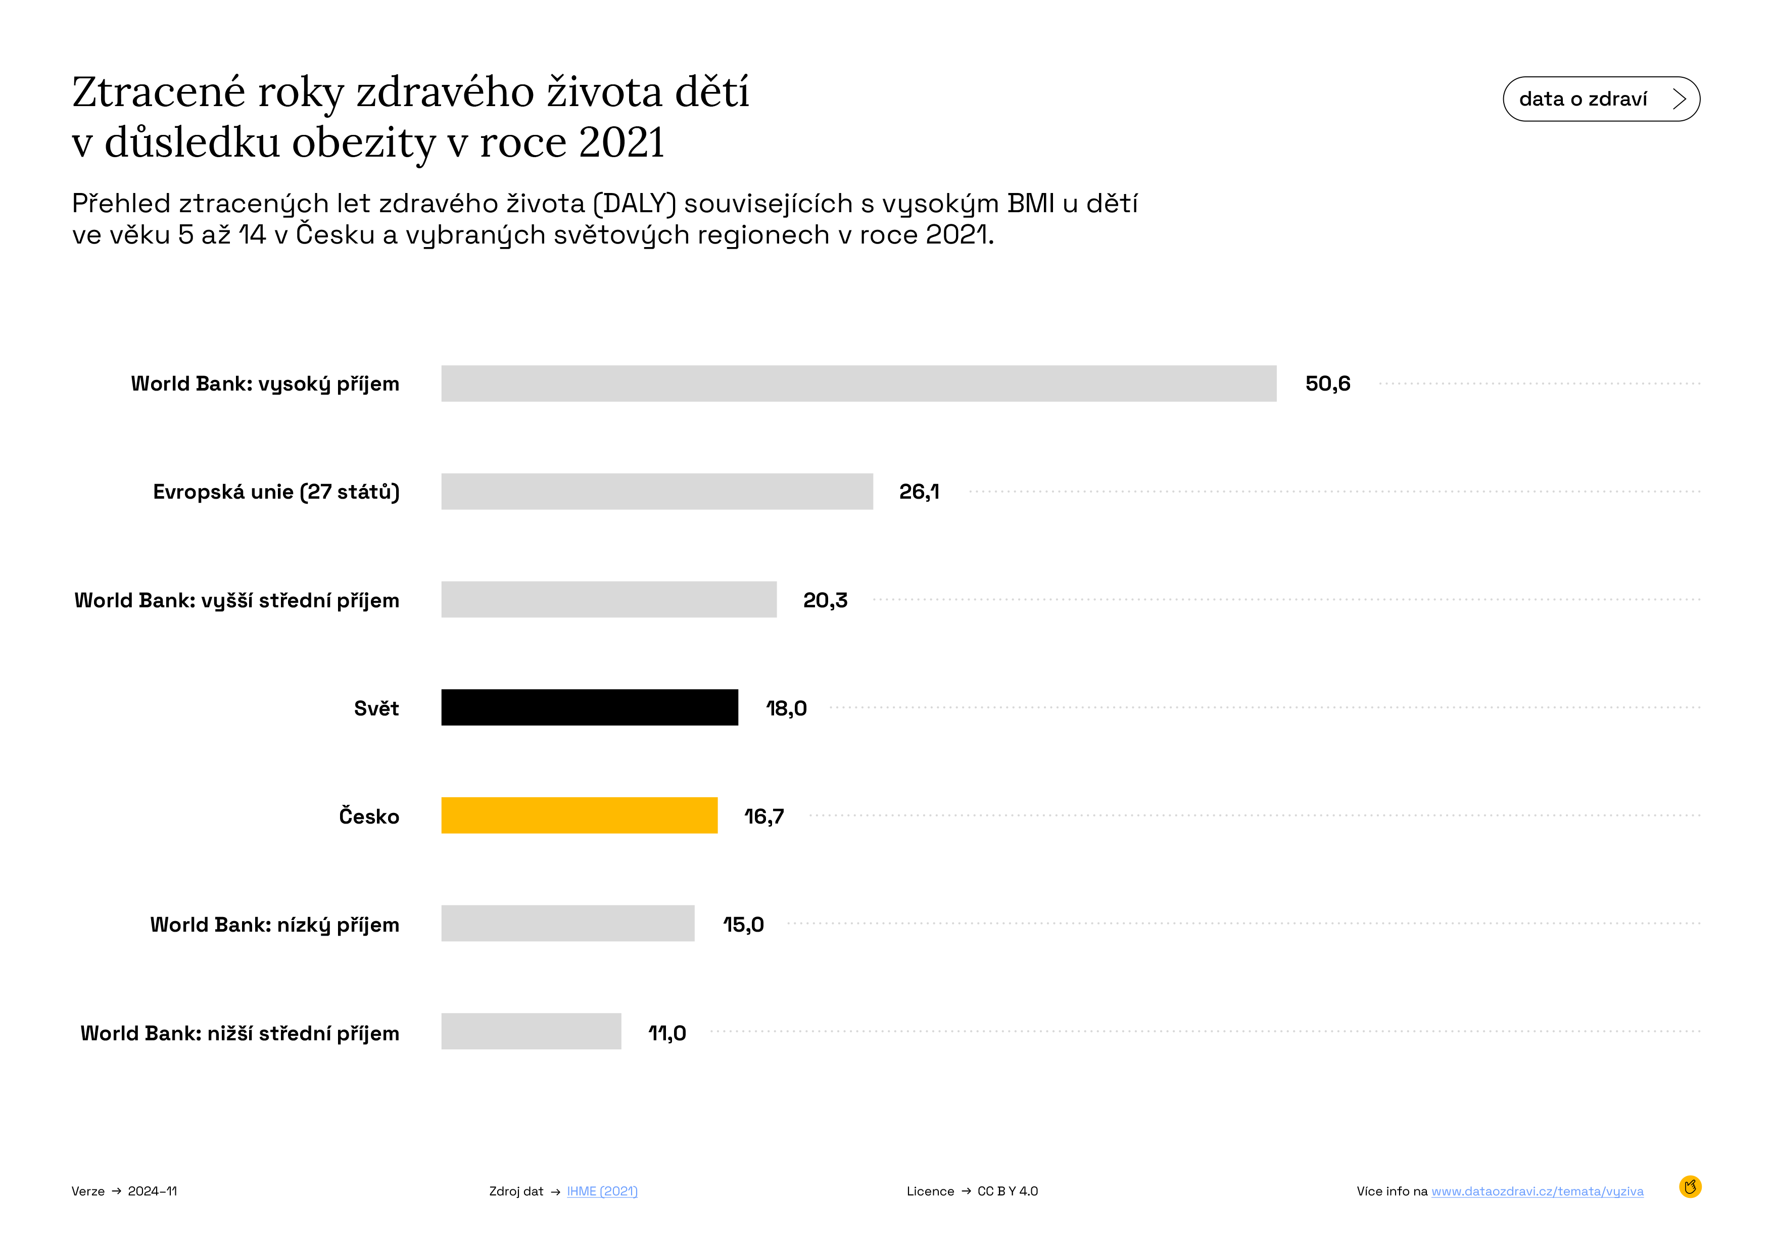Open the IHME (2021) source link
This screenshot has height=1253, width=1772.
tap(602, 1191)
